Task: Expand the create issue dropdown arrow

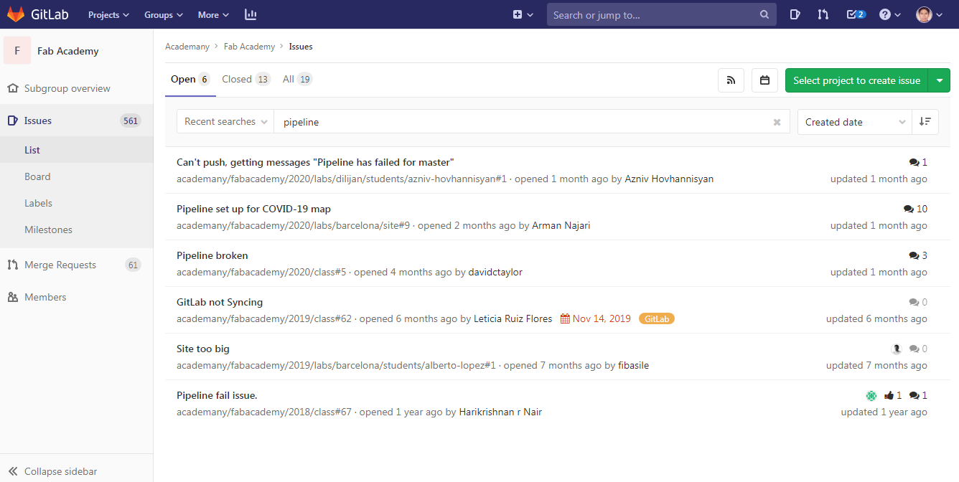Action: pyautogui.click(x=940, y=80)
